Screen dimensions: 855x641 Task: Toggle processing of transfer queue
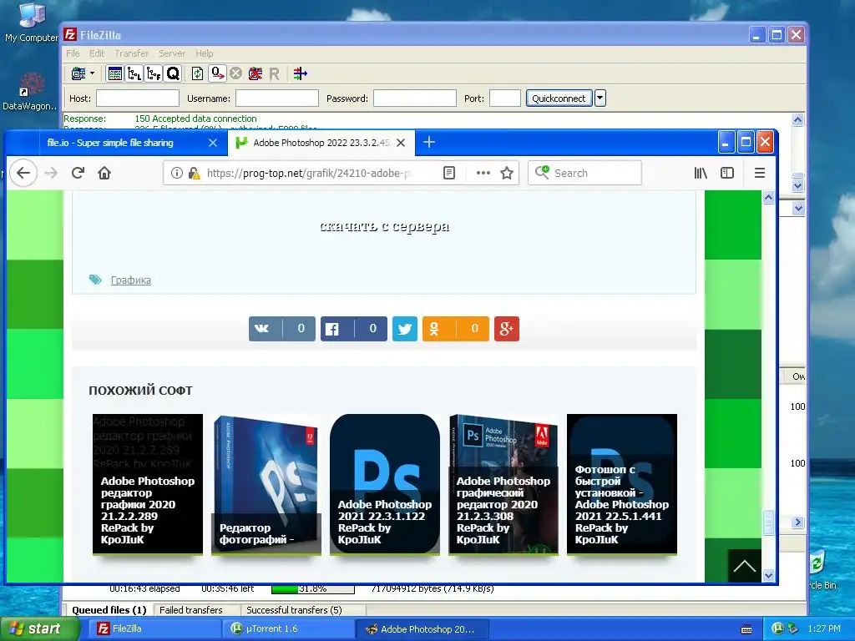(218, 73)
